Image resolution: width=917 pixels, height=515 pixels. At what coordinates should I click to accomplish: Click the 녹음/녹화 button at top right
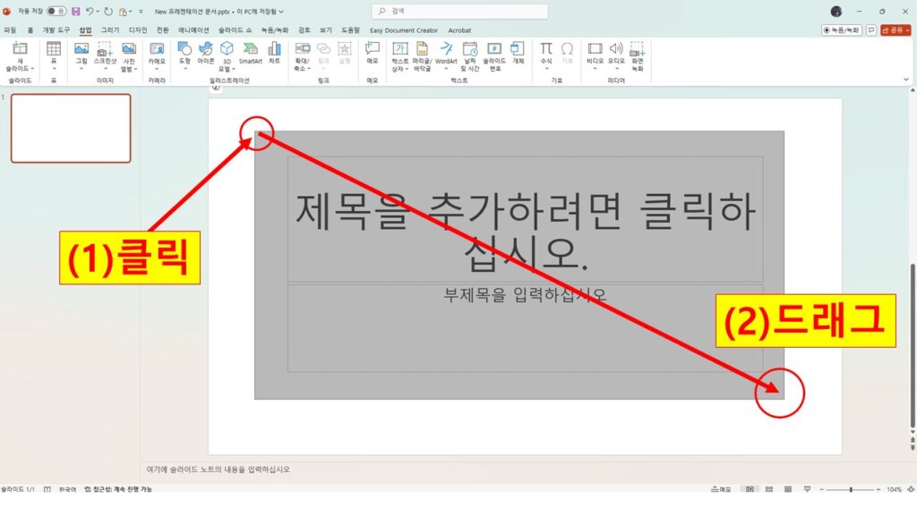[841, 30]
